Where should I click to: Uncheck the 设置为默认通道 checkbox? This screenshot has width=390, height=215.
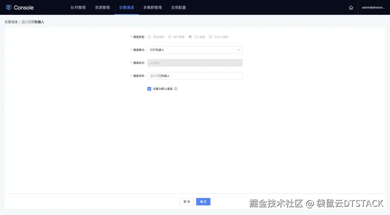[x=149, y=89]
